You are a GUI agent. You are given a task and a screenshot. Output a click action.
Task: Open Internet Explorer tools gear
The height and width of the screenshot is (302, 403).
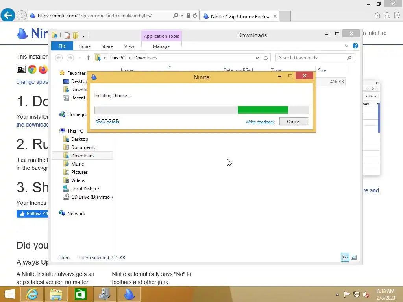(397, 15)
